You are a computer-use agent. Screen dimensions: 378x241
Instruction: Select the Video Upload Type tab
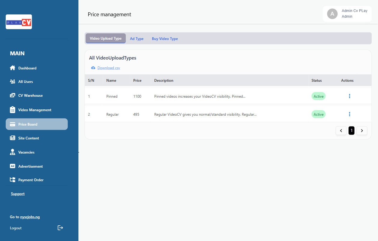[x=106, y=38]
